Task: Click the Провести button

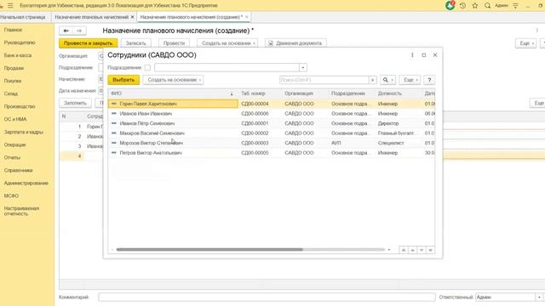Action: pos(174,43)
